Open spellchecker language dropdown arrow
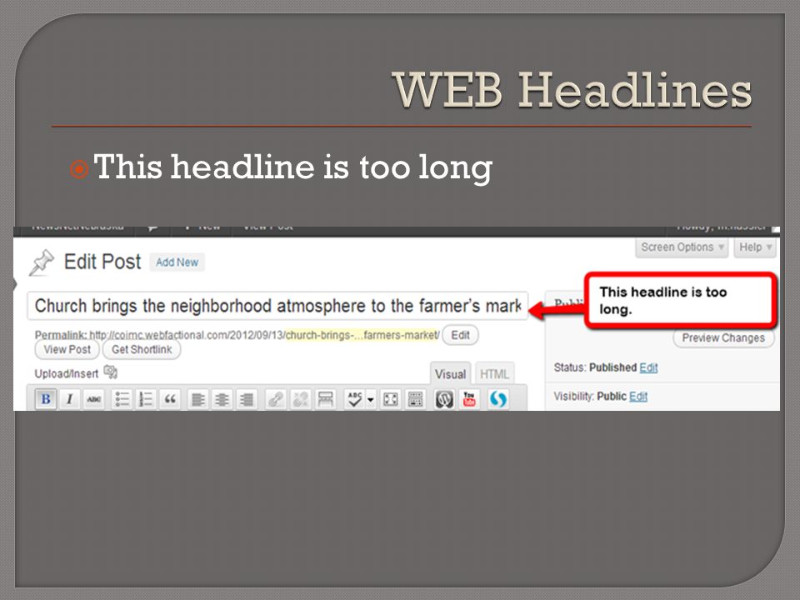800x600 pixels. [x=370, y=399]
